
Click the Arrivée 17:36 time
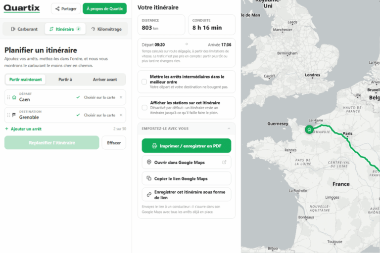point(220,45)
